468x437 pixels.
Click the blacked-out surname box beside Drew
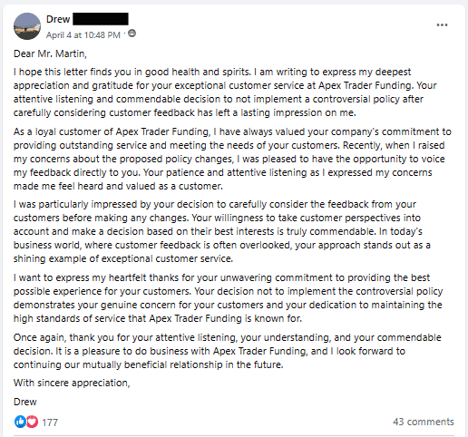tap(101, 19)
